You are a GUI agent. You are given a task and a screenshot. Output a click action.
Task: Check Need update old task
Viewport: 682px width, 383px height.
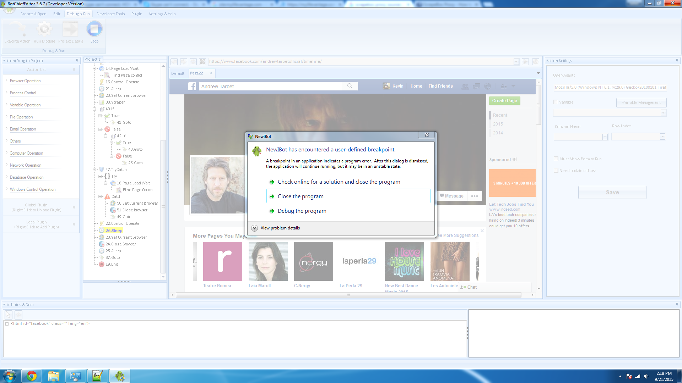coord(556,171)
